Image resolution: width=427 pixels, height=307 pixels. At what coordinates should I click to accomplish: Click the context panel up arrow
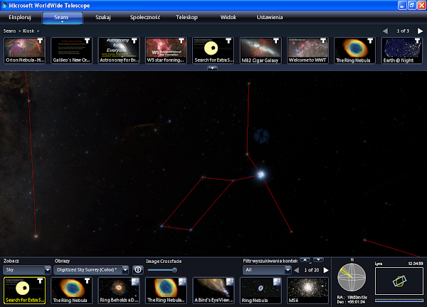point(305,260)
